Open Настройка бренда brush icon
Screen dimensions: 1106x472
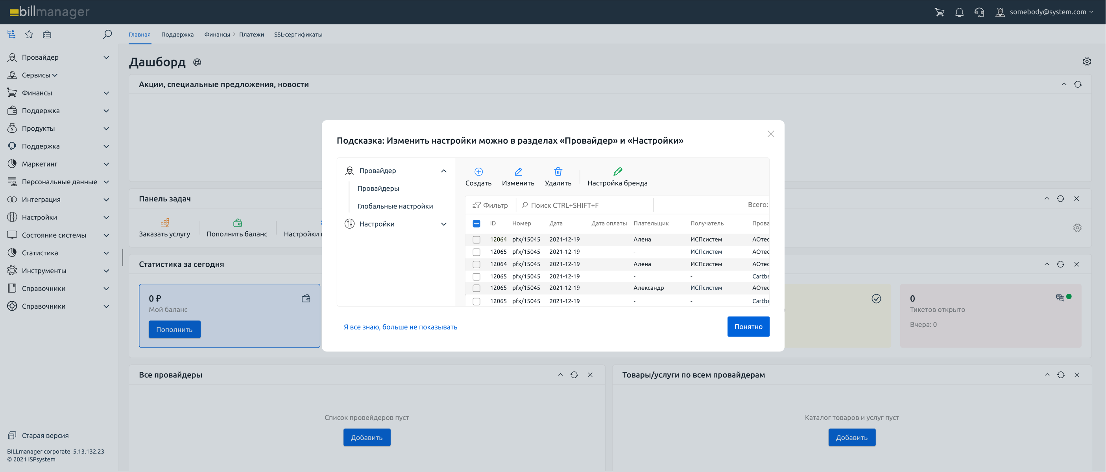click(x=617, y=172)
